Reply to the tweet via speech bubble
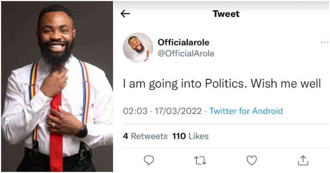The image size is (330, 173). 149,160
